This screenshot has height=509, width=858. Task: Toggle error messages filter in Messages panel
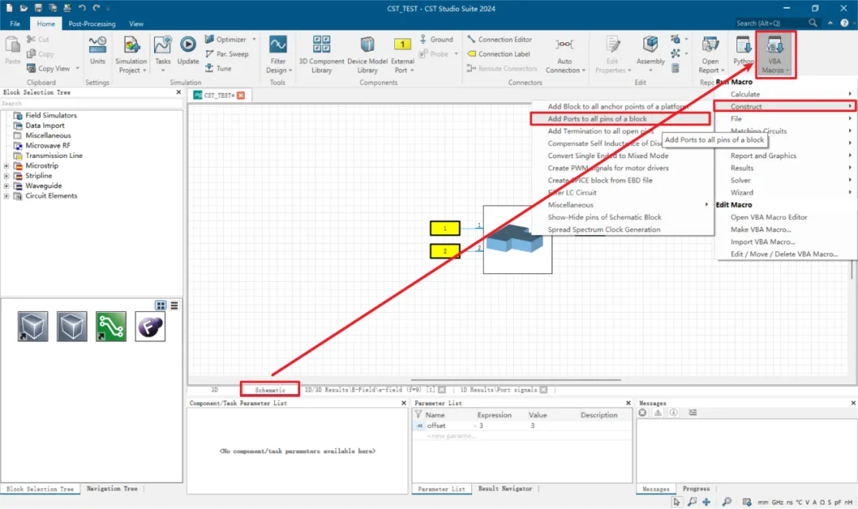point(643,413)
